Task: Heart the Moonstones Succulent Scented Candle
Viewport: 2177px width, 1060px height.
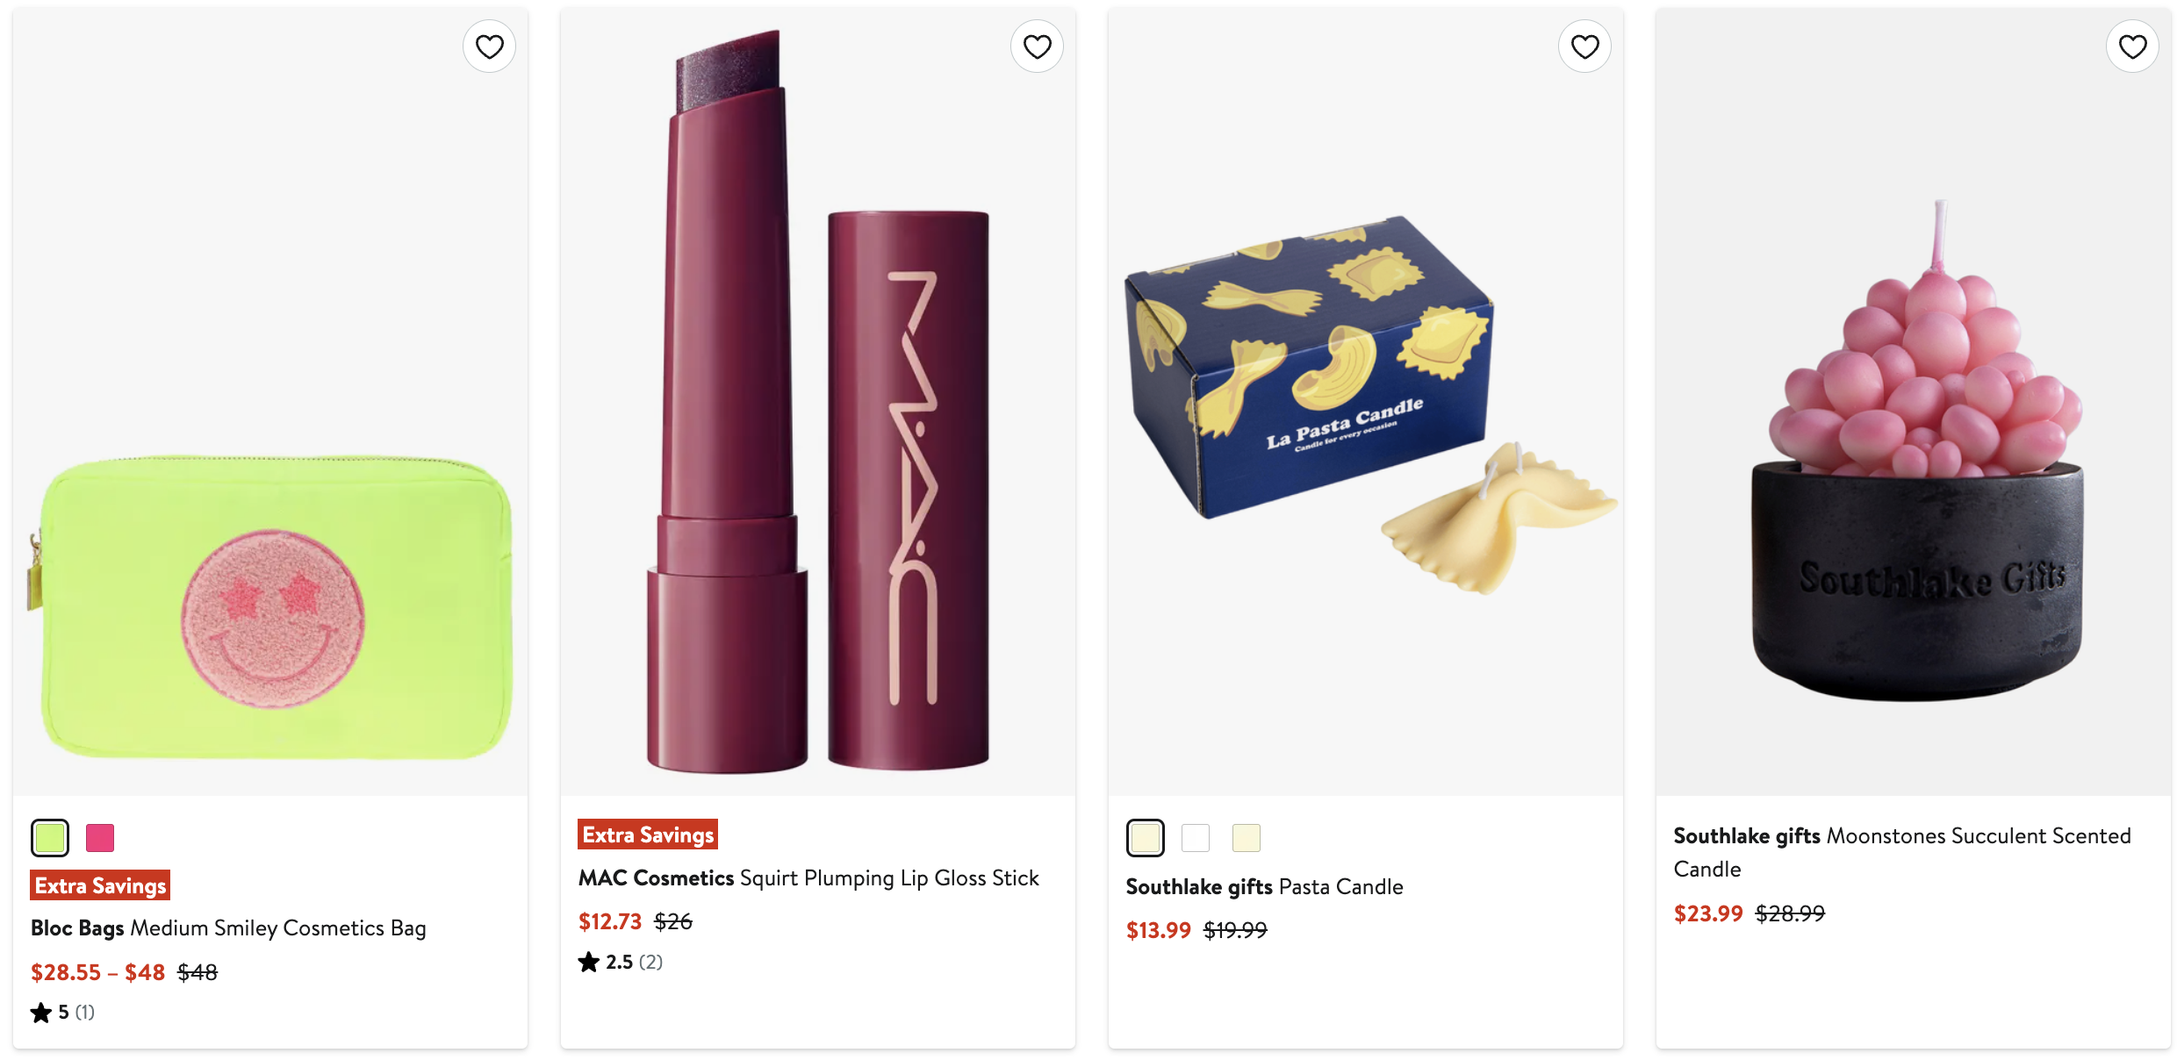Action: coord(2132,47)
